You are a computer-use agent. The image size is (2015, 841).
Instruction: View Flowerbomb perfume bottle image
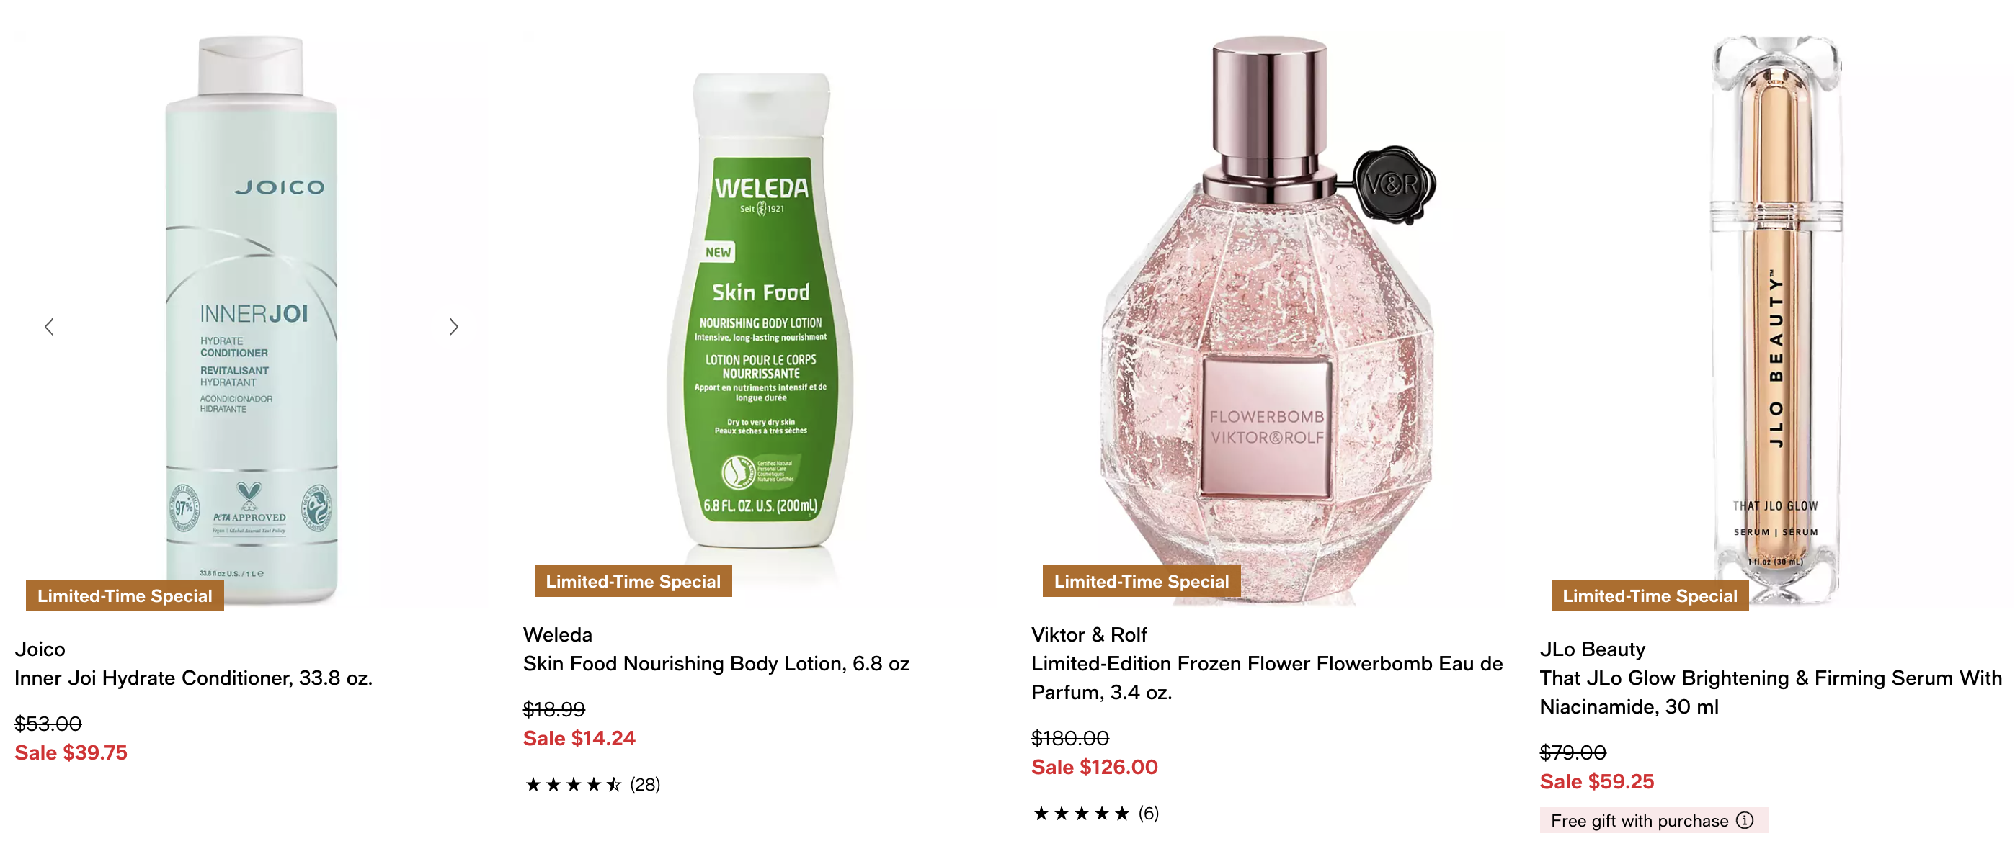click(1268, 320)
